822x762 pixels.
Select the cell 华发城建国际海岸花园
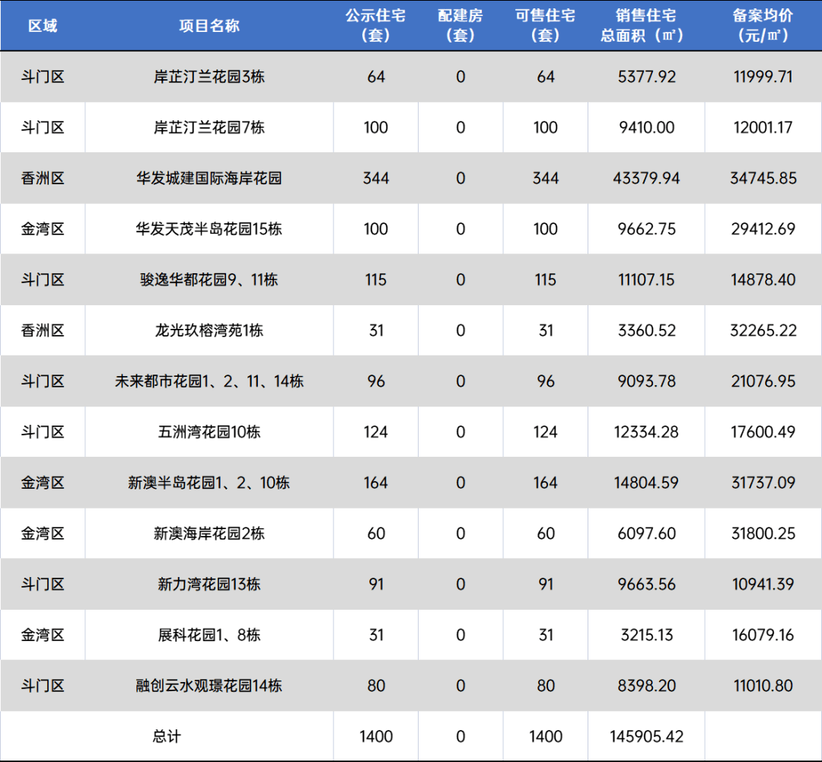point(209,178)
